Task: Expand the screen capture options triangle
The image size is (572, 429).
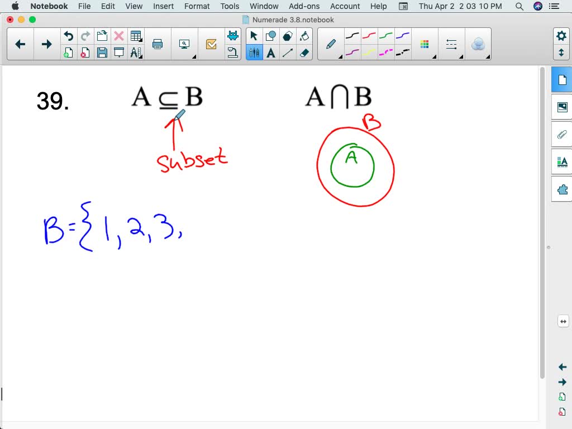Action: 194,56
